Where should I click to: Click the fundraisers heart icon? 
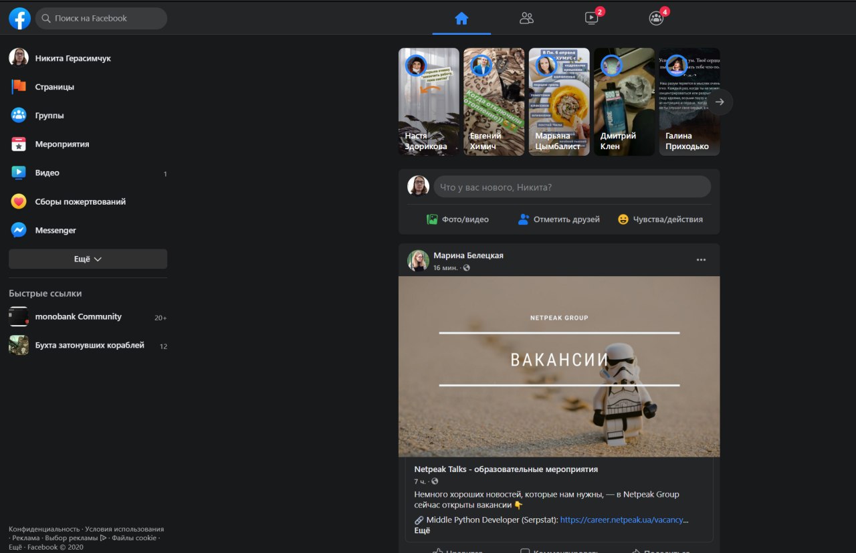(19, 201)
